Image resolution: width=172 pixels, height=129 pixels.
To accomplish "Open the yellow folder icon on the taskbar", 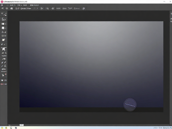I will (x=6, y=128).
